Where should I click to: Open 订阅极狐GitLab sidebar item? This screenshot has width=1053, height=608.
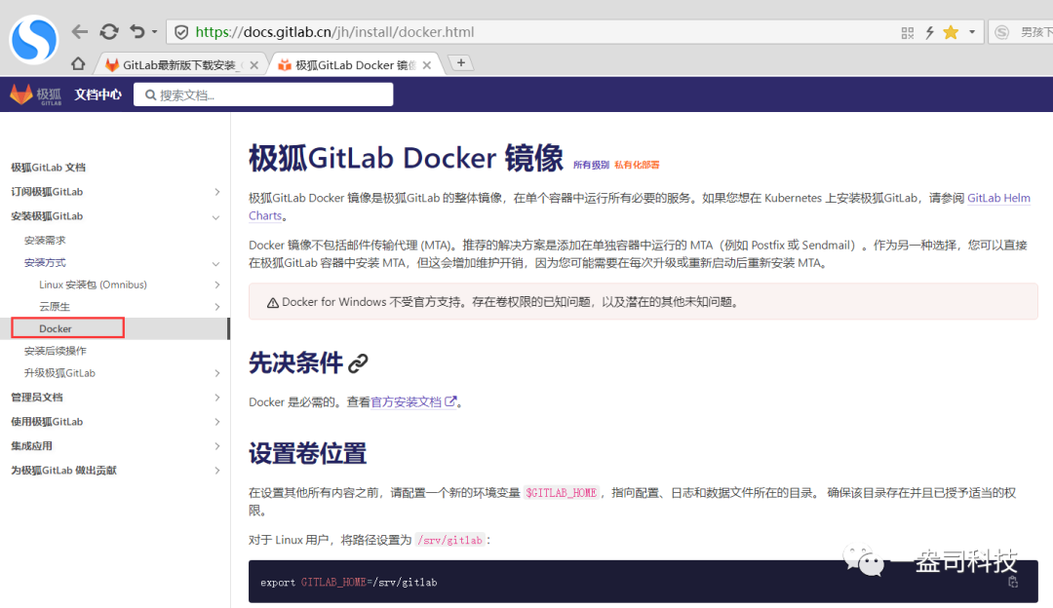tap(47, 191)
